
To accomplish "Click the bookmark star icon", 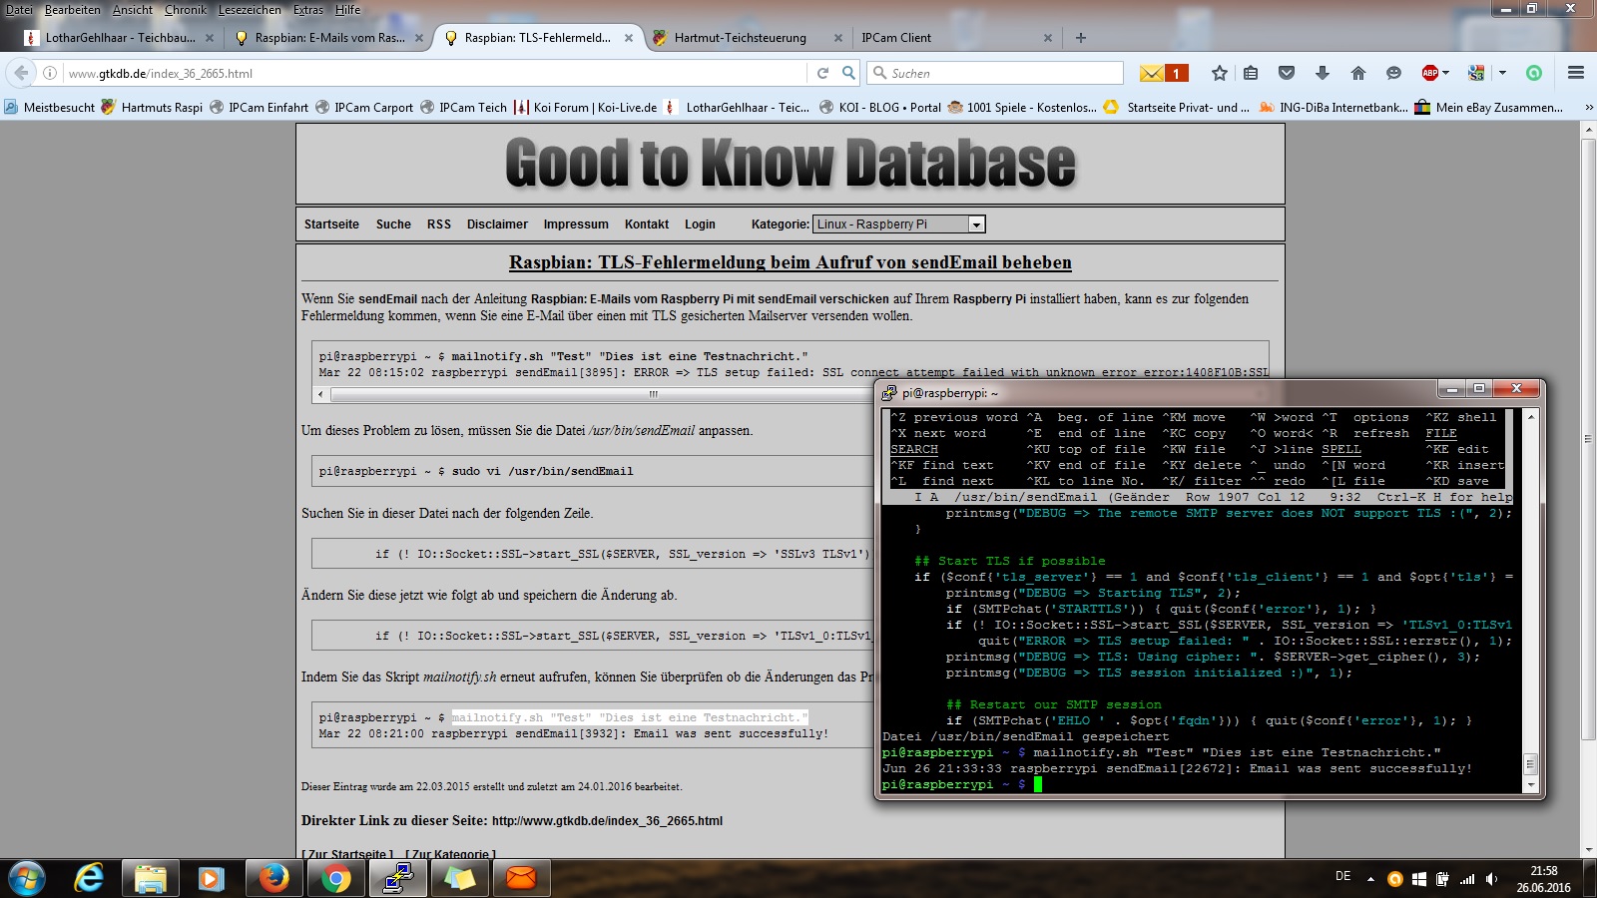I will (x=1219, y=73).
